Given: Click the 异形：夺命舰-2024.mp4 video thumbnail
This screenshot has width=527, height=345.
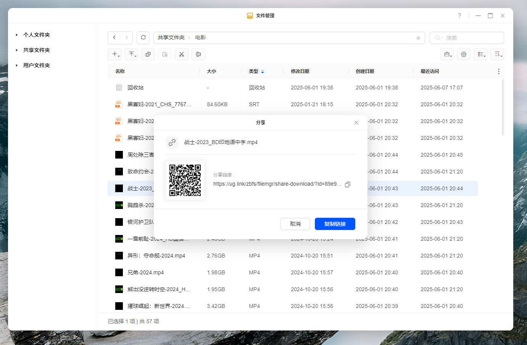Looking at the screenshot, I should tap(119, 256).
